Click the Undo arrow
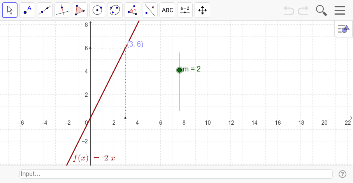This screenshot has width=353, height=183. click(x=289, y=10)
